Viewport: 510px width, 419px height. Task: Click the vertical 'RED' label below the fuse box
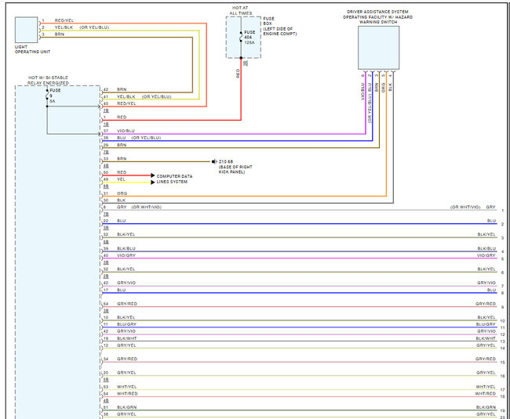(x=238, y=74)
